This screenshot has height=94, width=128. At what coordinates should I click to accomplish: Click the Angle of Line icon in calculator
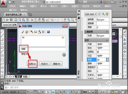[39, 32]
